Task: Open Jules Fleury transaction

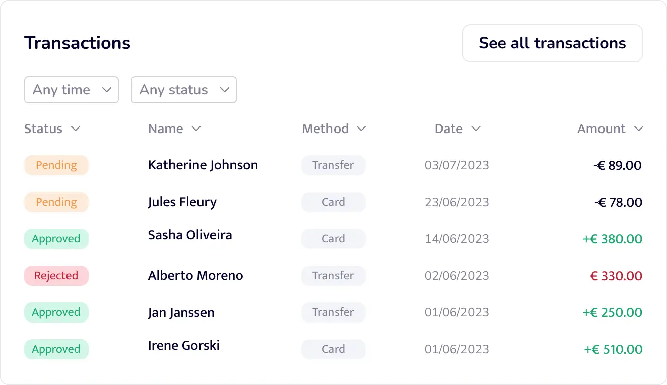Action: pos(182,202)
